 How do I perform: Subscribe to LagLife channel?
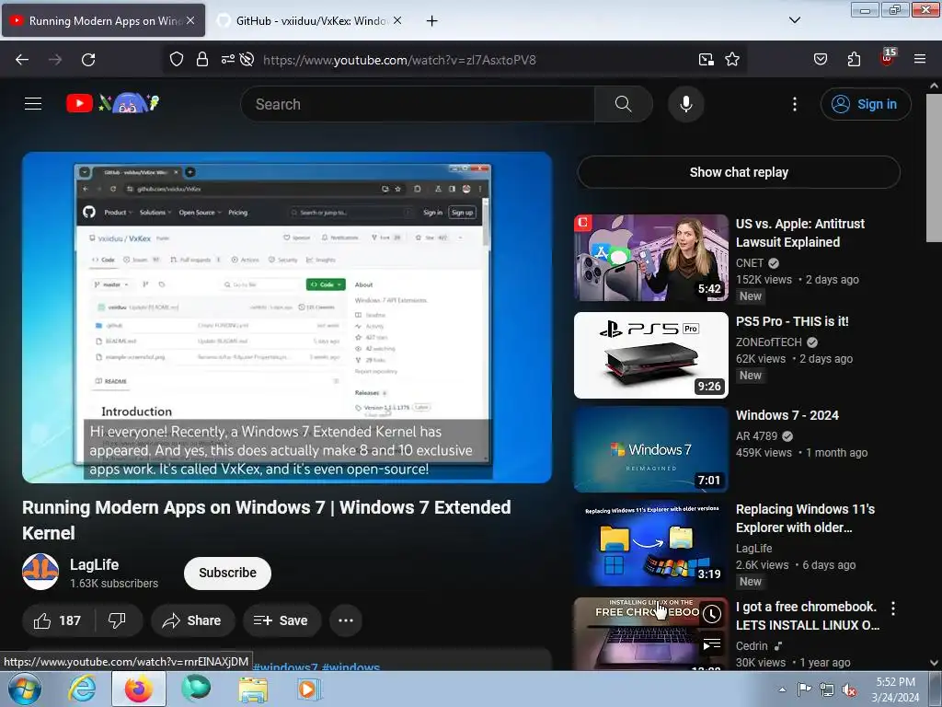point(228,573)
